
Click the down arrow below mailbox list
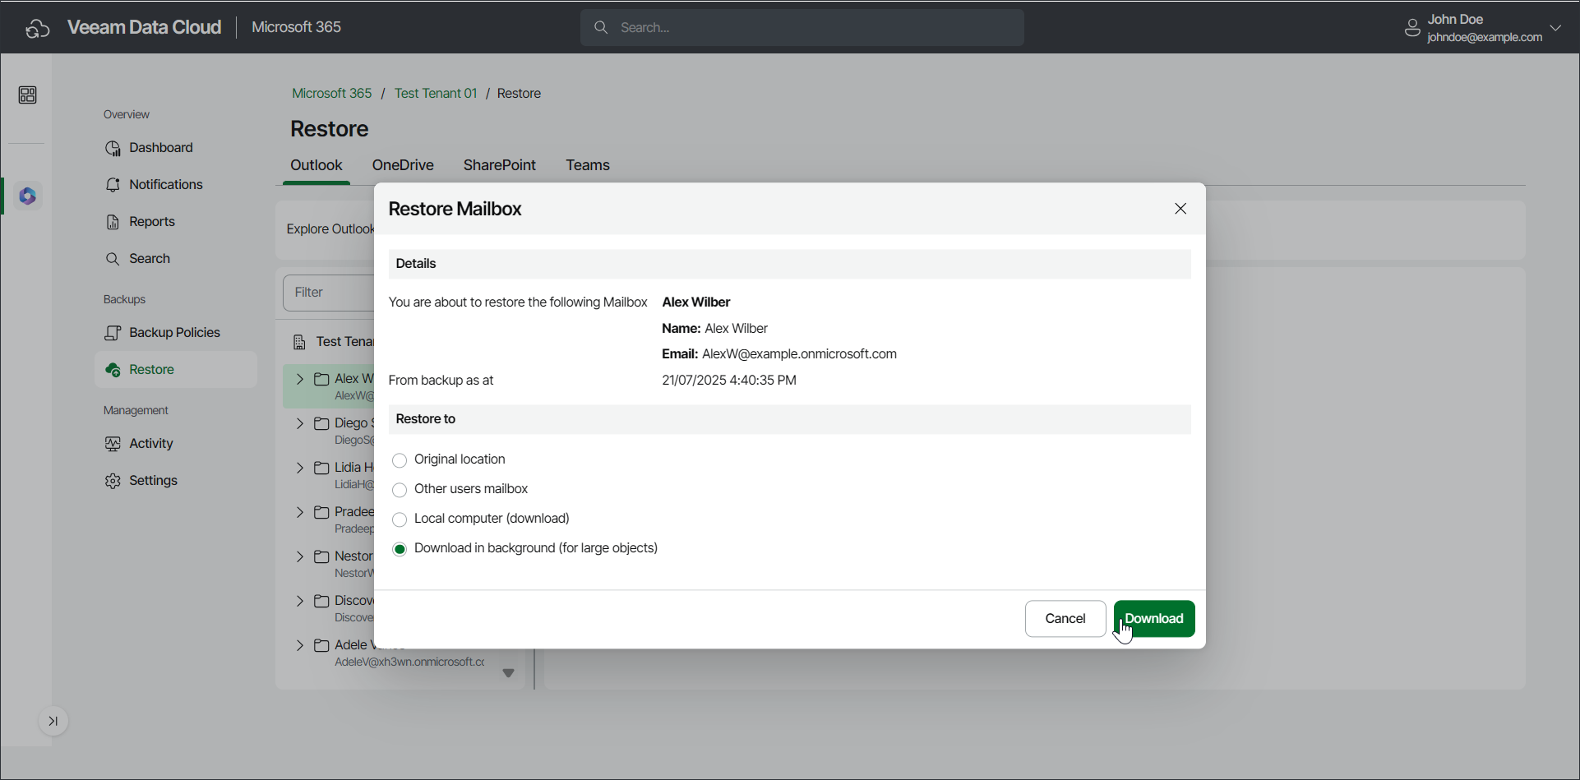pos(508,673)
